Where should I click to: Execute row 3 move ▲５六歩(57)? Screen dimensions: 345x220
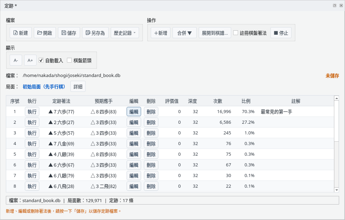pyautogui.click(x=32, y=133)
